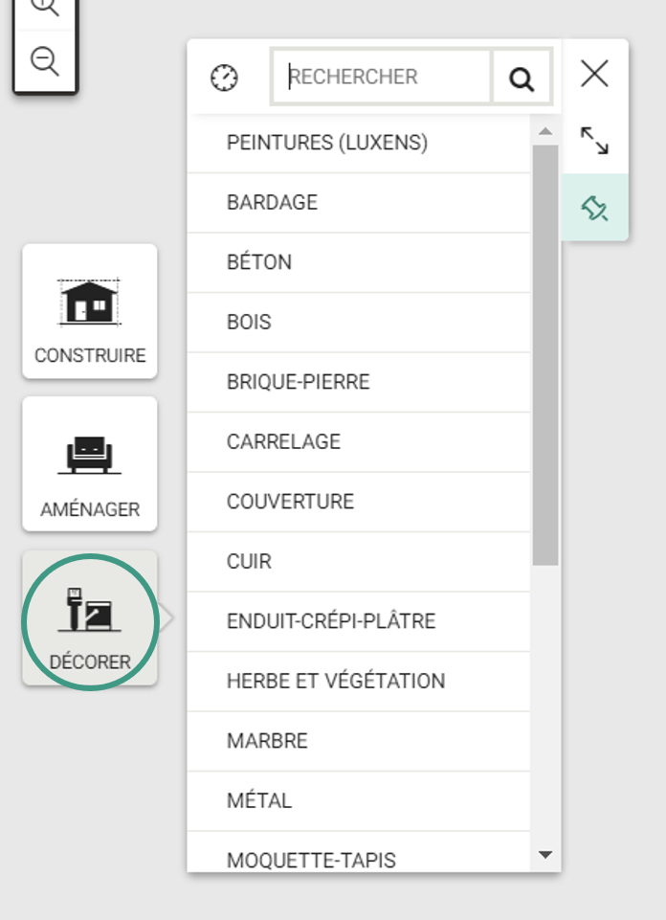Expand the catalog panel with arrows icon
The height and width of the screenshot is (920, 666).
pyautogui.click(x=594, y=141)
